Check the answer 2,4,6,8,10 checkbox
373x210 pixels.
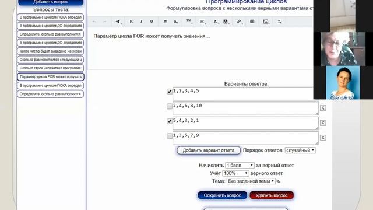click(170, 106)
